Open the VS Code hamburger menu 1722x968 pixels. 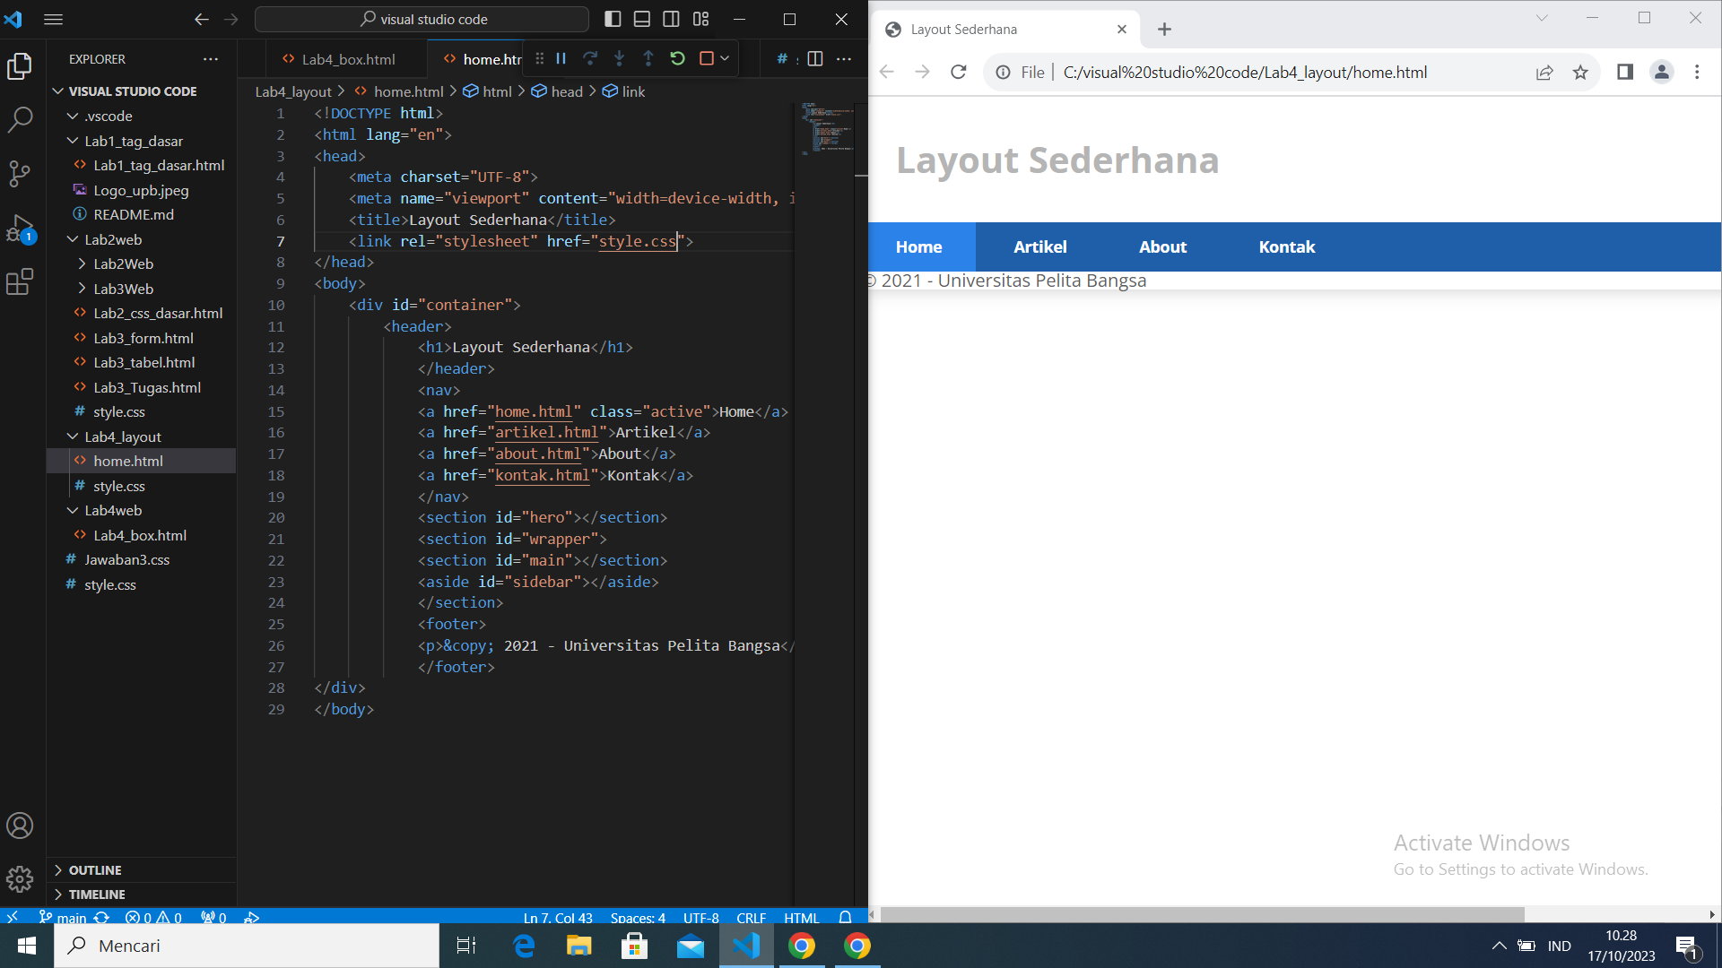(x=53, y=19)
